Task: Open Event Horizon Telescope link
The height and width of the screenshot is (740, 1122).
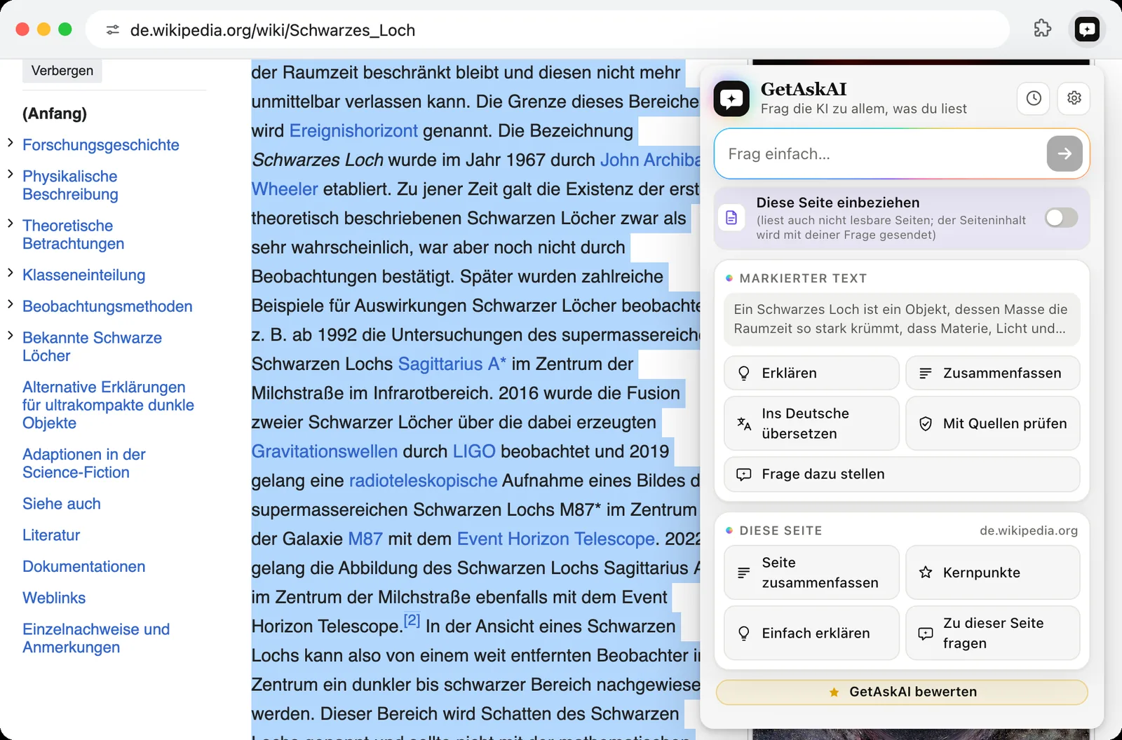Action: (x=556, y=539)
